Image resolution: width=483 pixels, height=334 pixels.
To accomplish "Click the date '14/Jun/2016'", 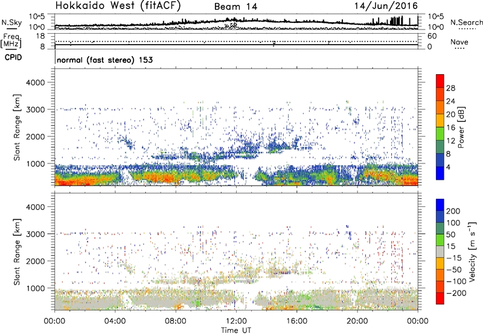I will coord(386,6).
